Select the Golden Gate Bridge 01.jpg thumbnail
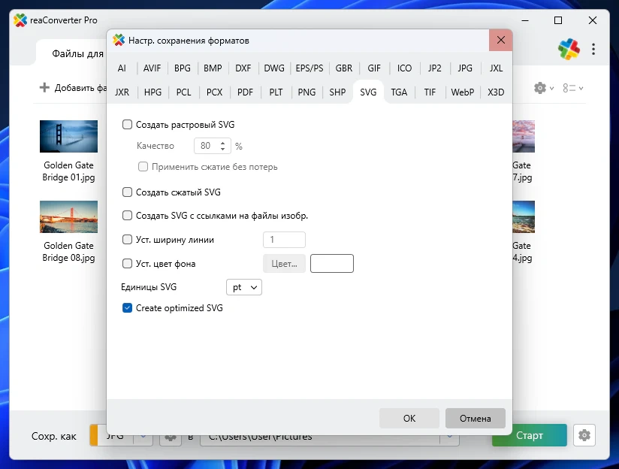Screen dimensions: 619x469 click(68, 137)
